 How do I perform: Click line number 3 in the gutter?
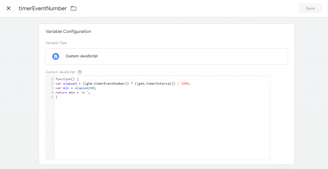(52, 88)
